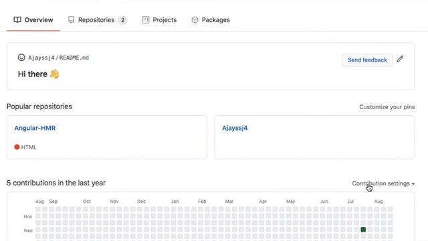The image size is (428, 241).
Task: Open the README.md file link
Action: (x=74, y=58)
